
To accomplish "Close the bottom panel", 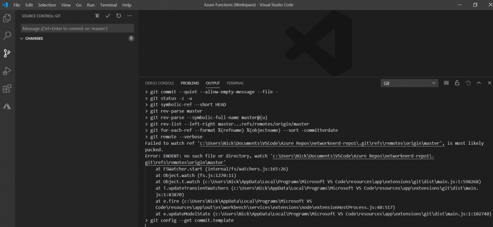I will coord(489,83).
